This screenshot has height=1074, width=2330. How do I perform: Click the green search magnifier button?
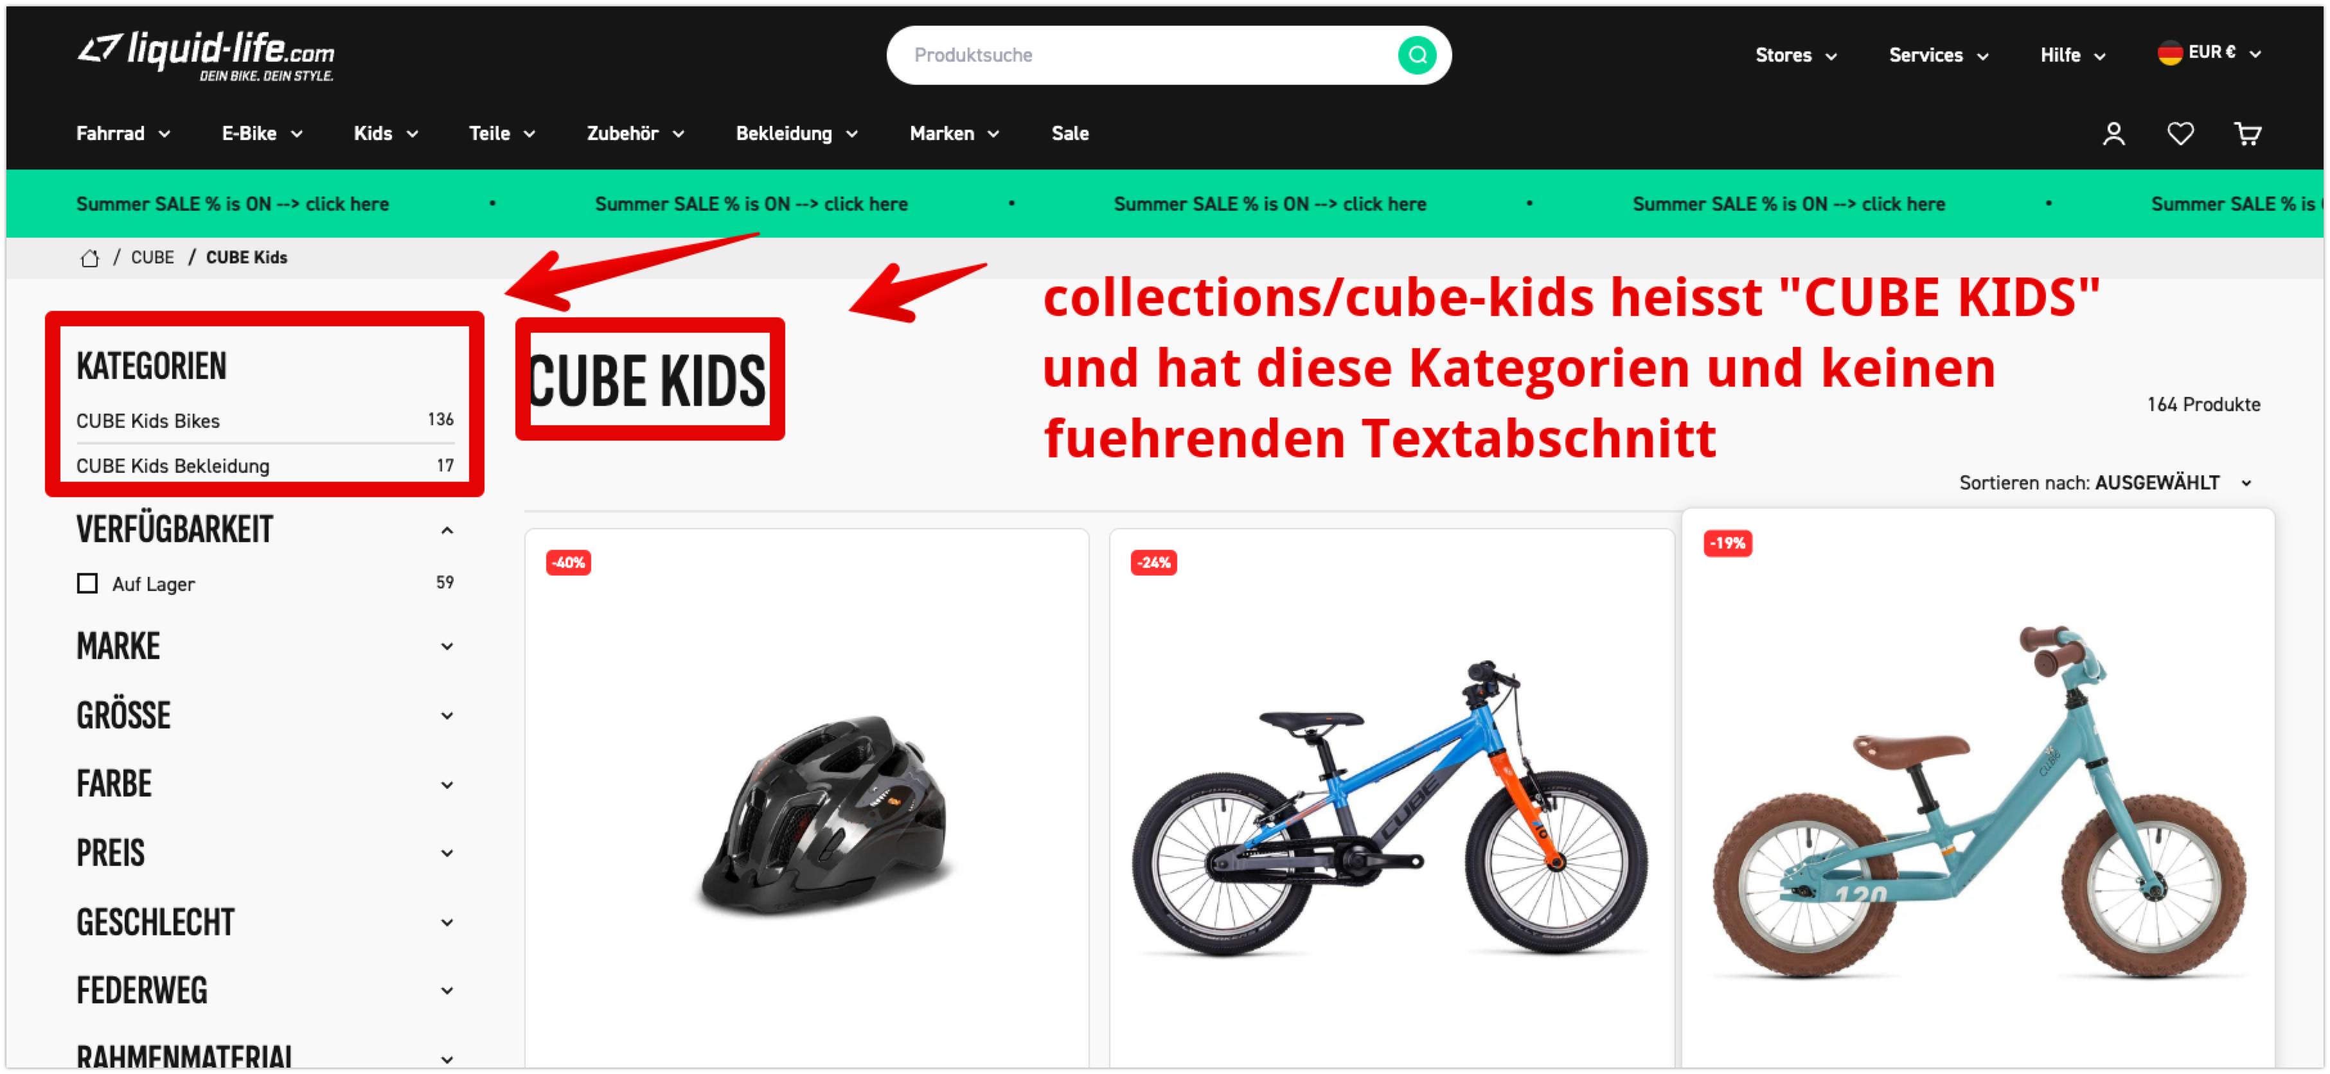click(1416, 55)
